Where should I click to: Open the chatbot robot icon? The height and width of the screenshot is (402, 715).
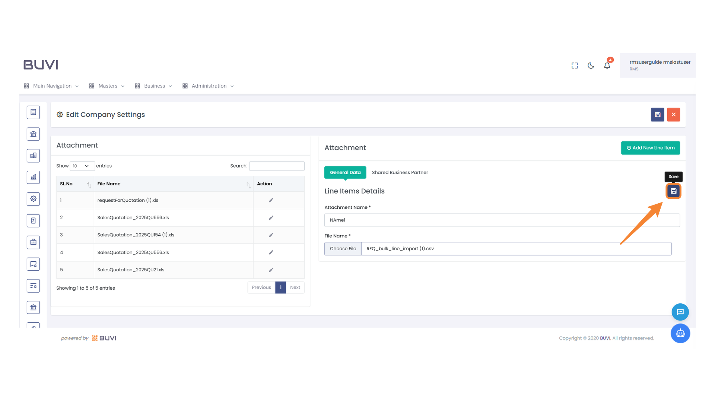[680, 333]
